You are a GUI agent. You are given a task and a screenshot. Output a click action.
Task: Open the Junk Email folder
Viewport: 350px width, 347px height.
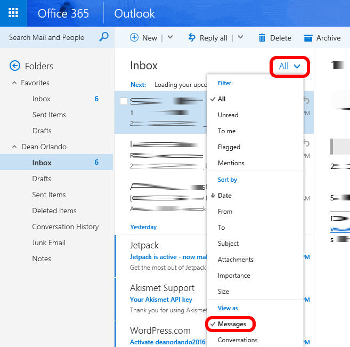click(48, 243)
